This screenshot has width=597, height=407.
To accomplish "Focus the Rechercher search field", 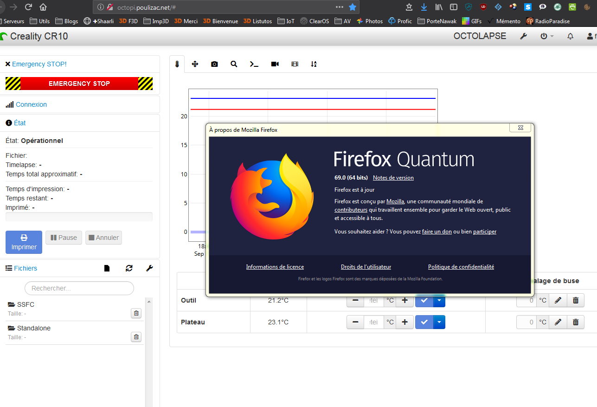I will point(79,288).
